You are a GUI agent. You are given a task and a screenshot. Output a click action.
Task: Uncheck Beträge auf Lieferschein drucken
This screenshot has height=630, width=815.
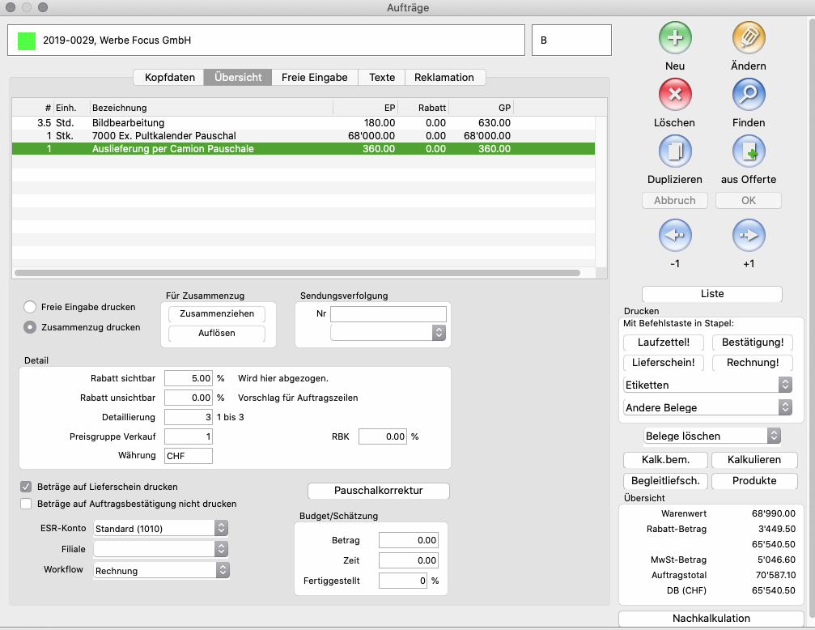(26, 487)
